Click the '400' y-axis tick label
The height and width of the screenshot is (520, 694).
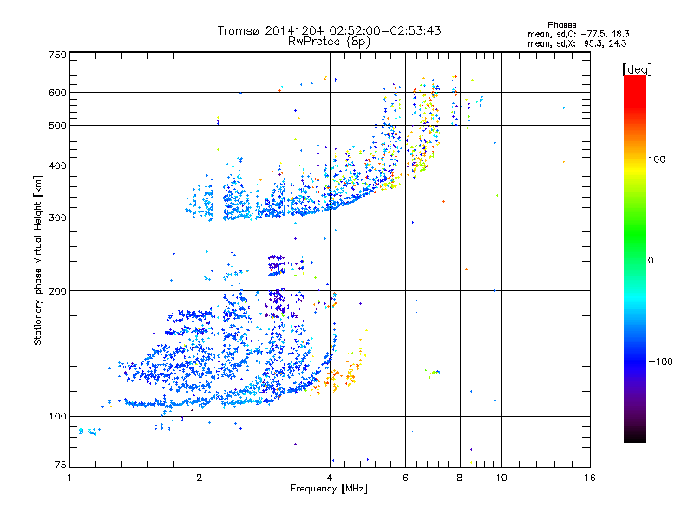(x=58, y=166)
